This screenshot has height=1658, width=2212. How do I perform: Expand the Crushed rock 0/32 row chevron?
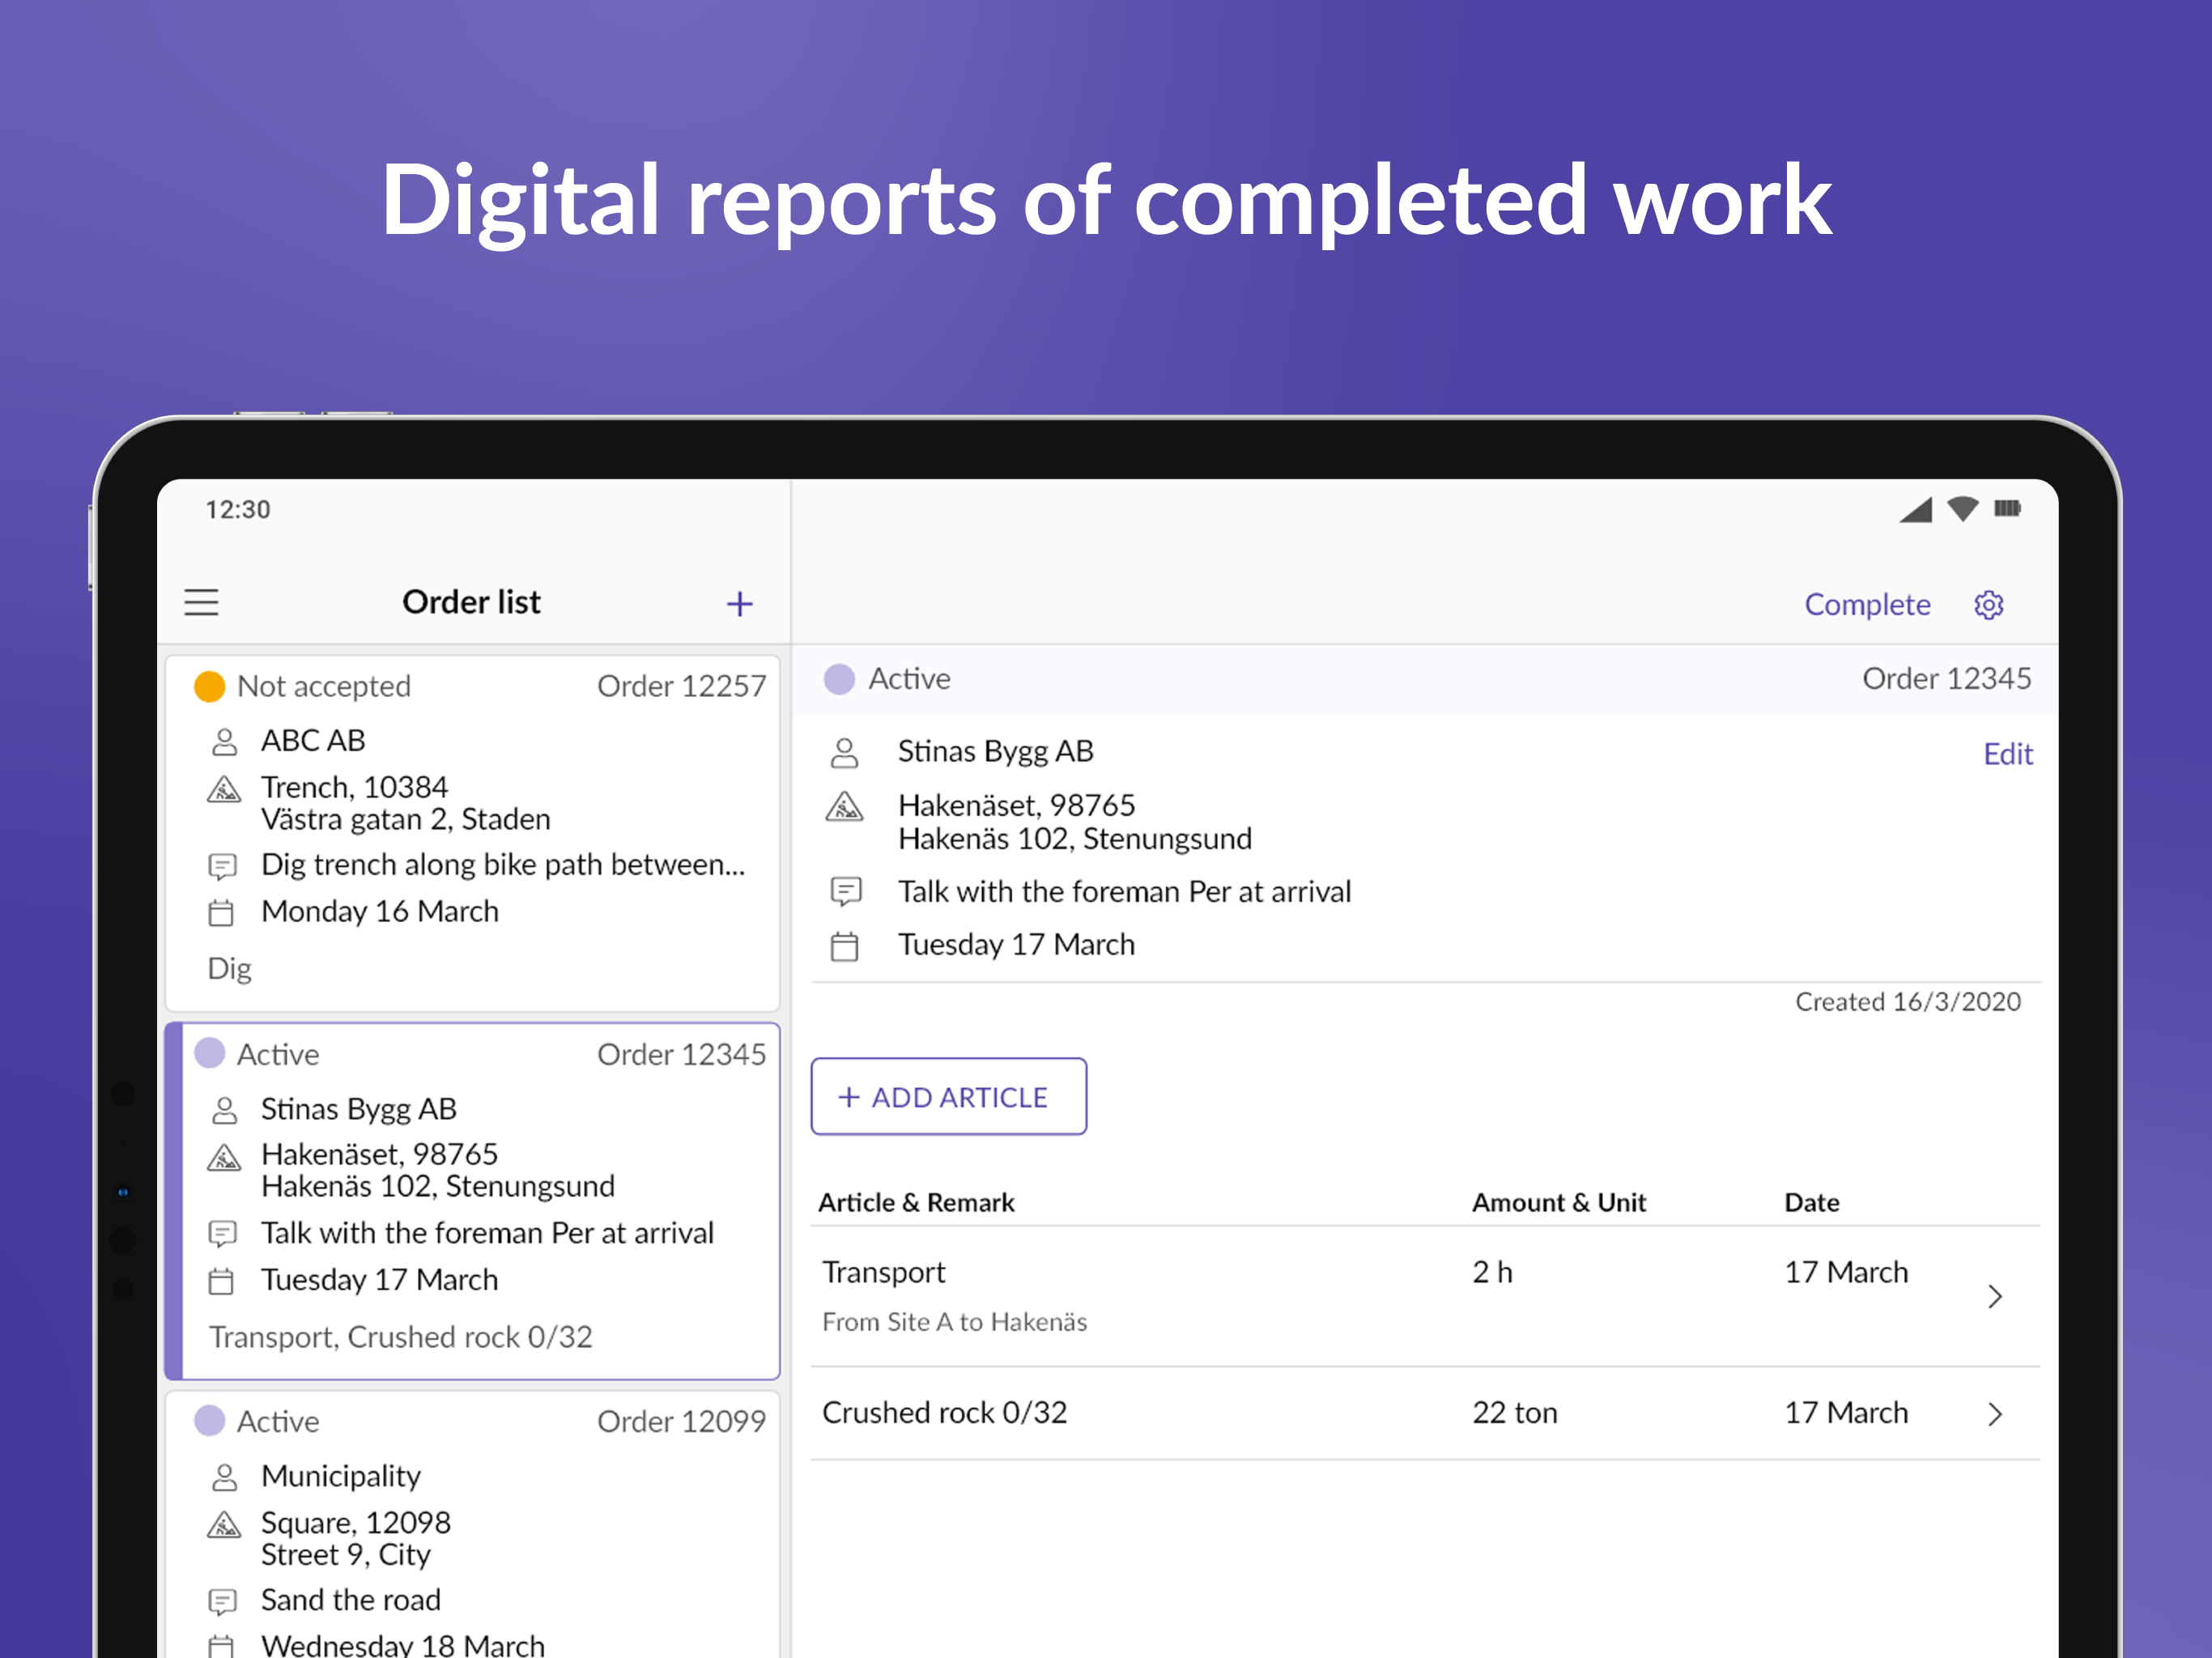(x=1994, y=1413)
